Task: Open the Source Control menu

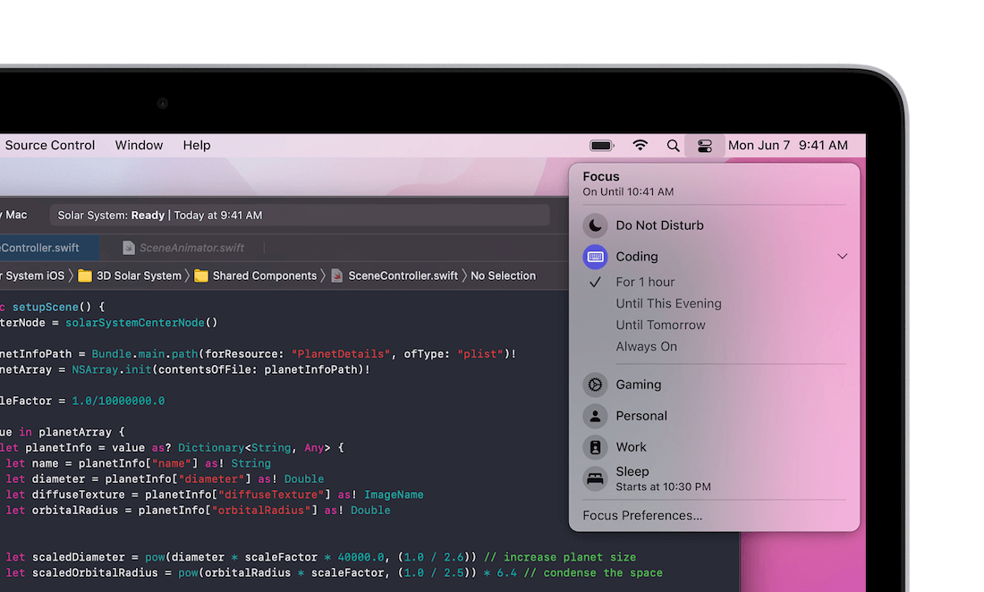Action: [x=50, y=146]
